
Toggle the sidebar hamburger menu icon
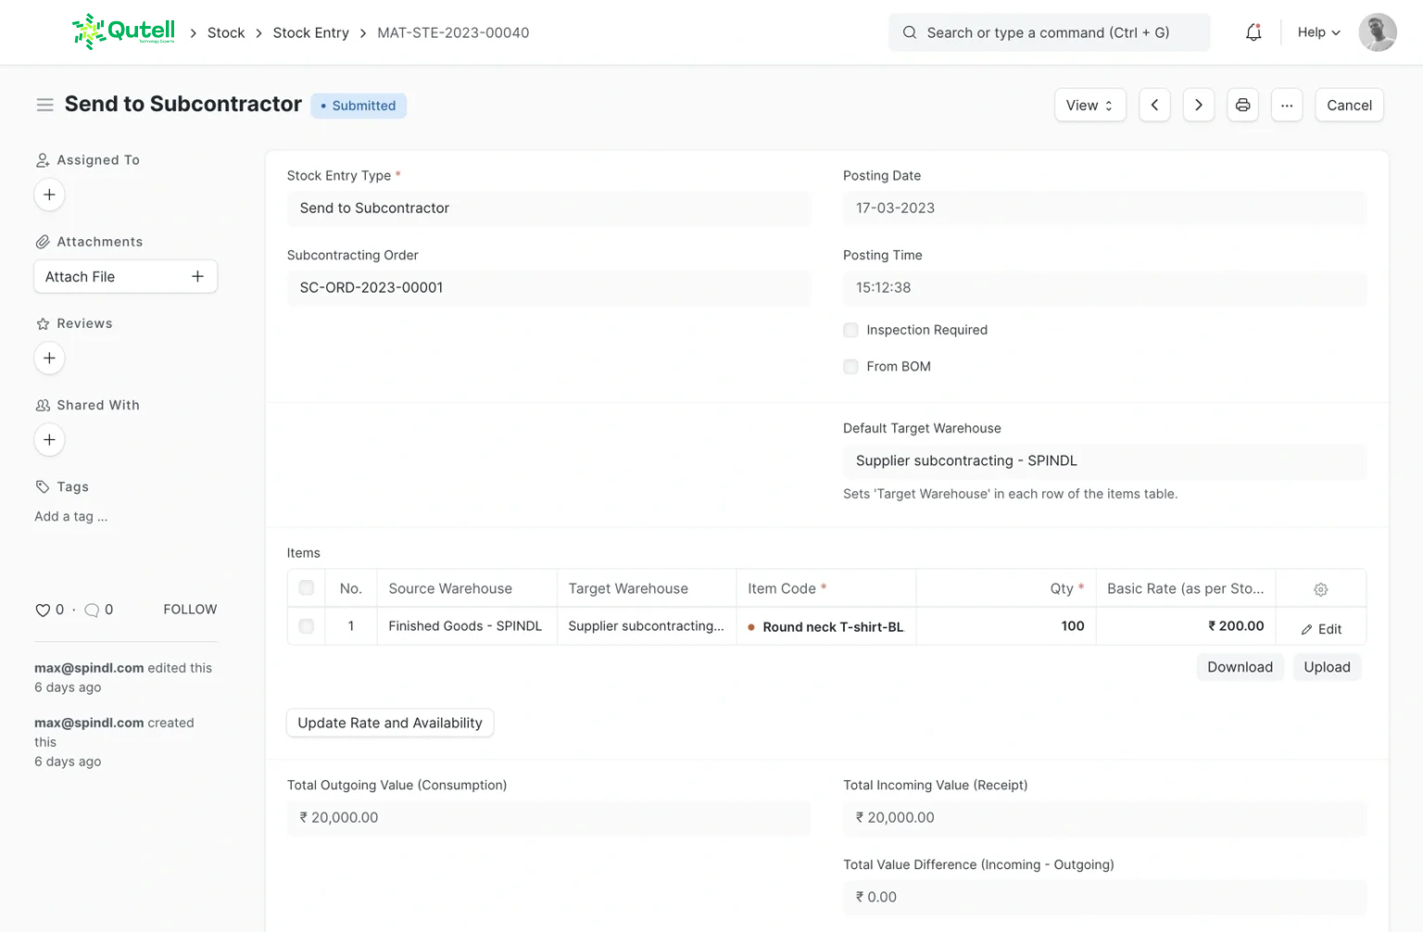click(x=44, y=105)
